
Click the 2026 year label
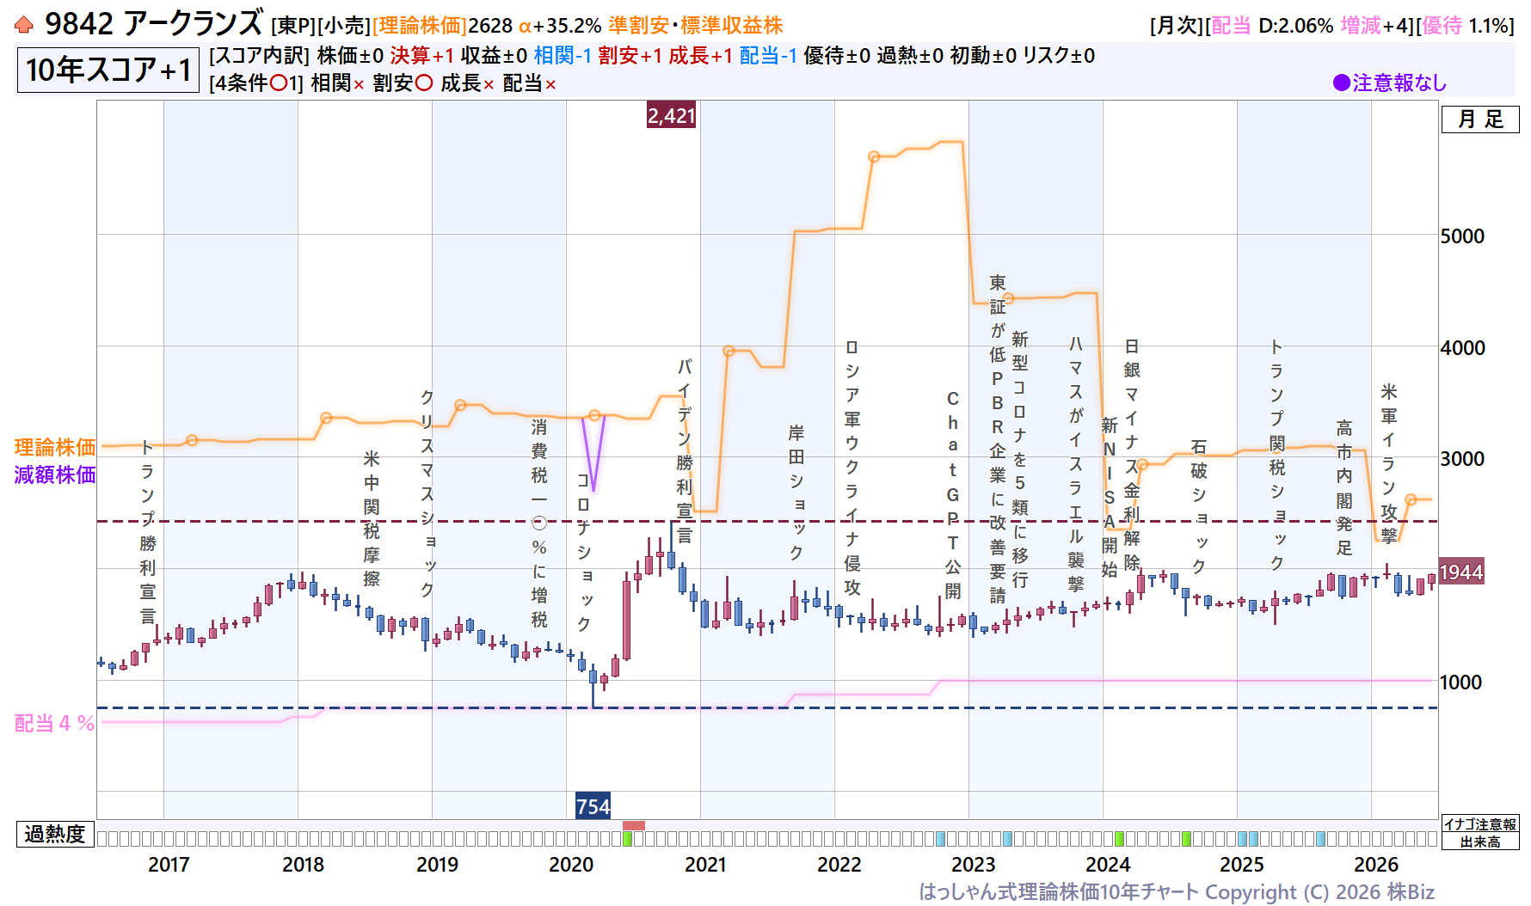[1376, 865]
